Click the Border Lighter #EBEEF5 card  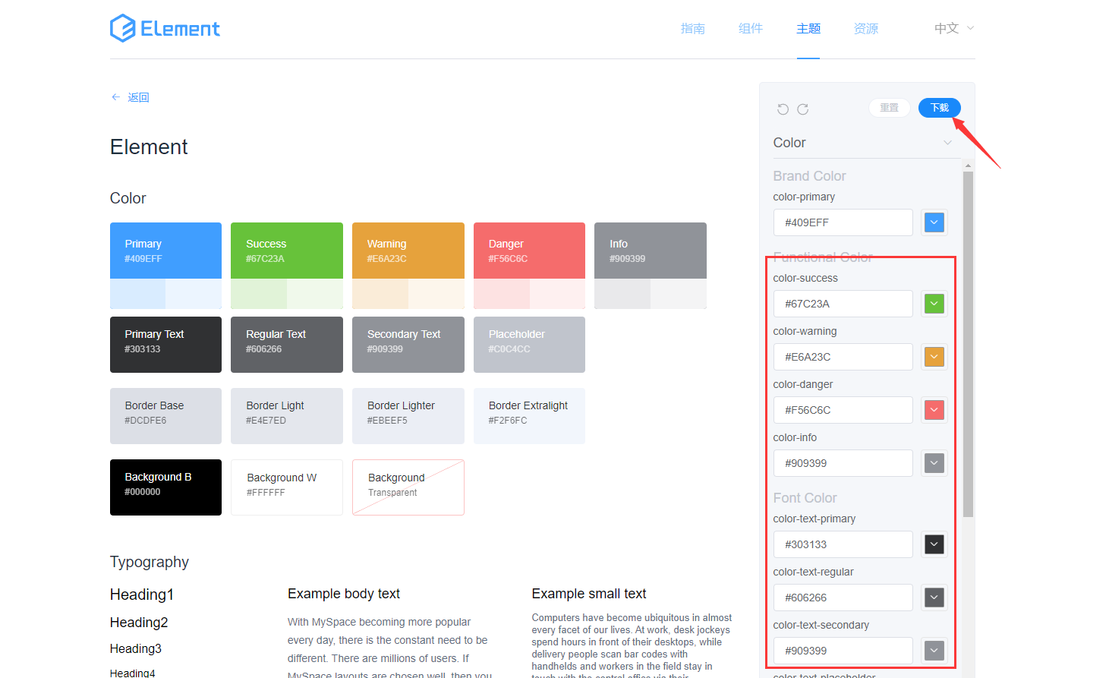[408, 416]
